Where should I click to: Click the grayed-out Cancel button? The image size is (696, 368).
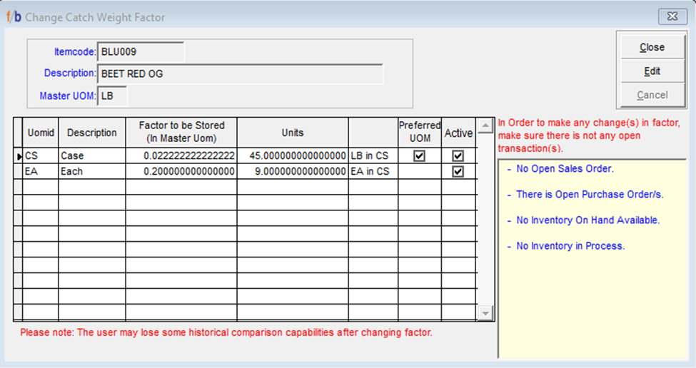pyautogui.click(x=652, y=95)
